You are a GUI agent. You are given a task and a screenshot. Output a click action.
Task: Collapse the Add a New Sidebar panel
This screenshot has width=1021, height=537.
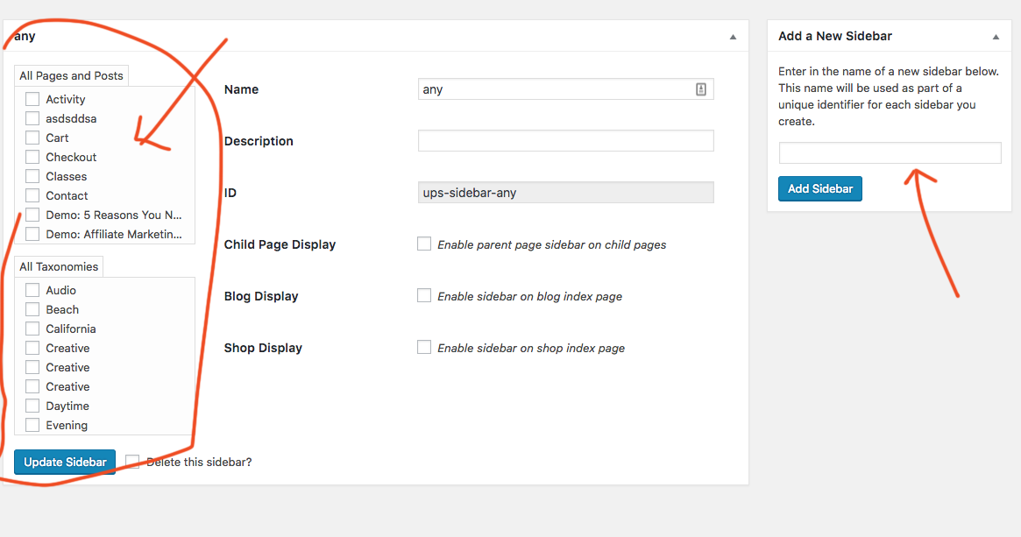996,37
